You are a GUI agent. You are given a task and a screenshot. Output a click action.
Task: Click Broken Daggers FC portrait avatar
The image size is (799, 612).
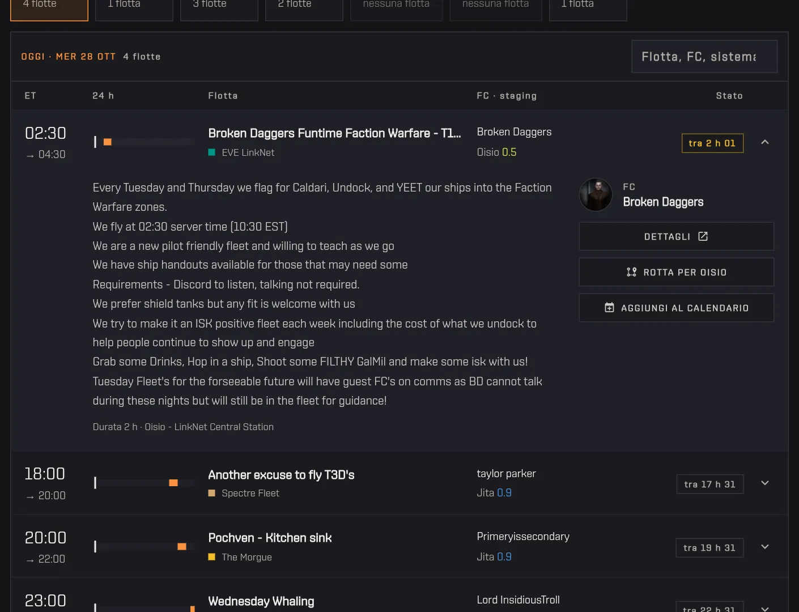coord(596,195)
